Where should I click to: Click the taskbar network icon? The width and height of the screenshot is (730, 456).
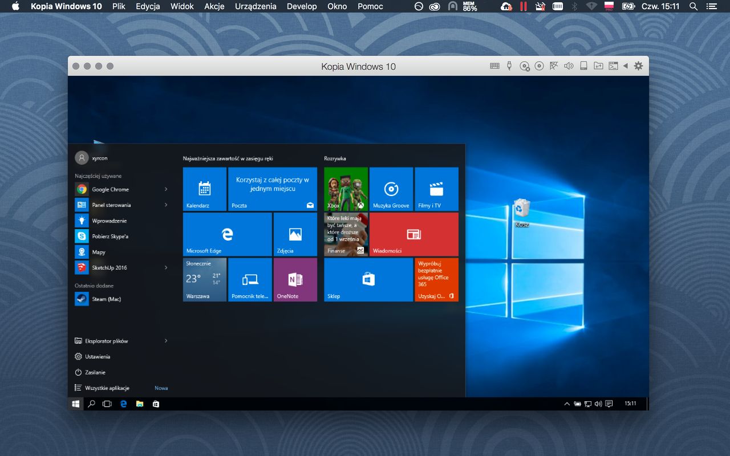588,404
